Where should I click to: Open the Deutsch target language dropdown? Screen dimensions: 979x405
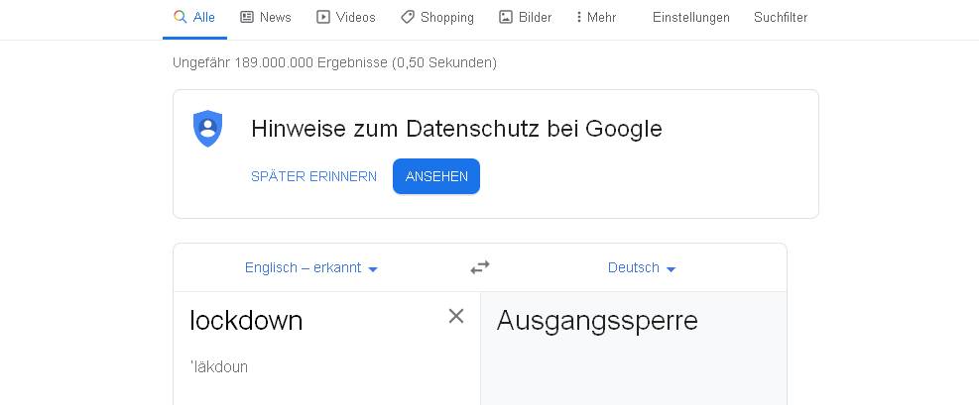pos(642,268)
